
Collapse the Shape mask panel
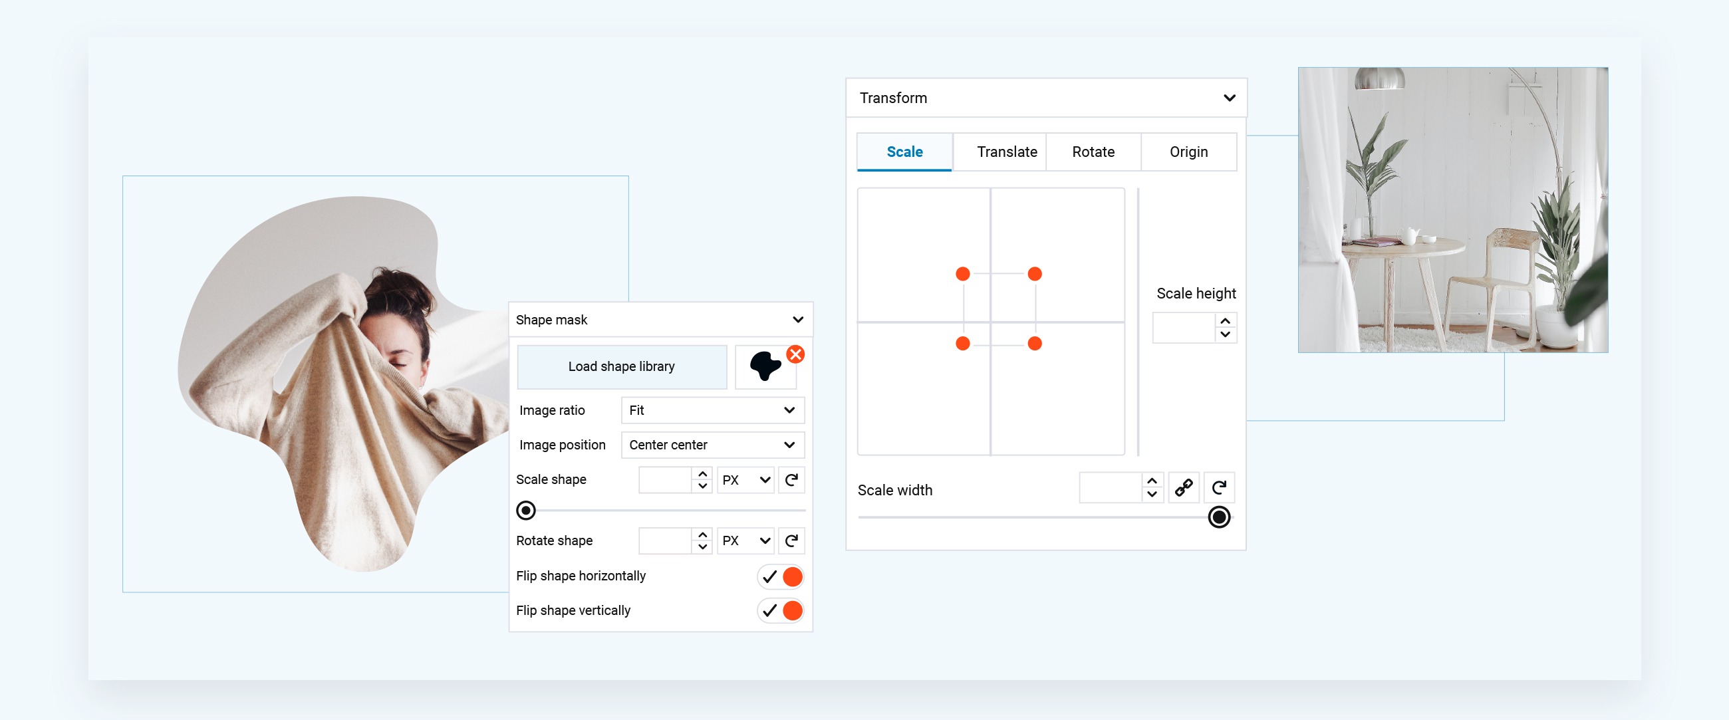pos(797,320)
